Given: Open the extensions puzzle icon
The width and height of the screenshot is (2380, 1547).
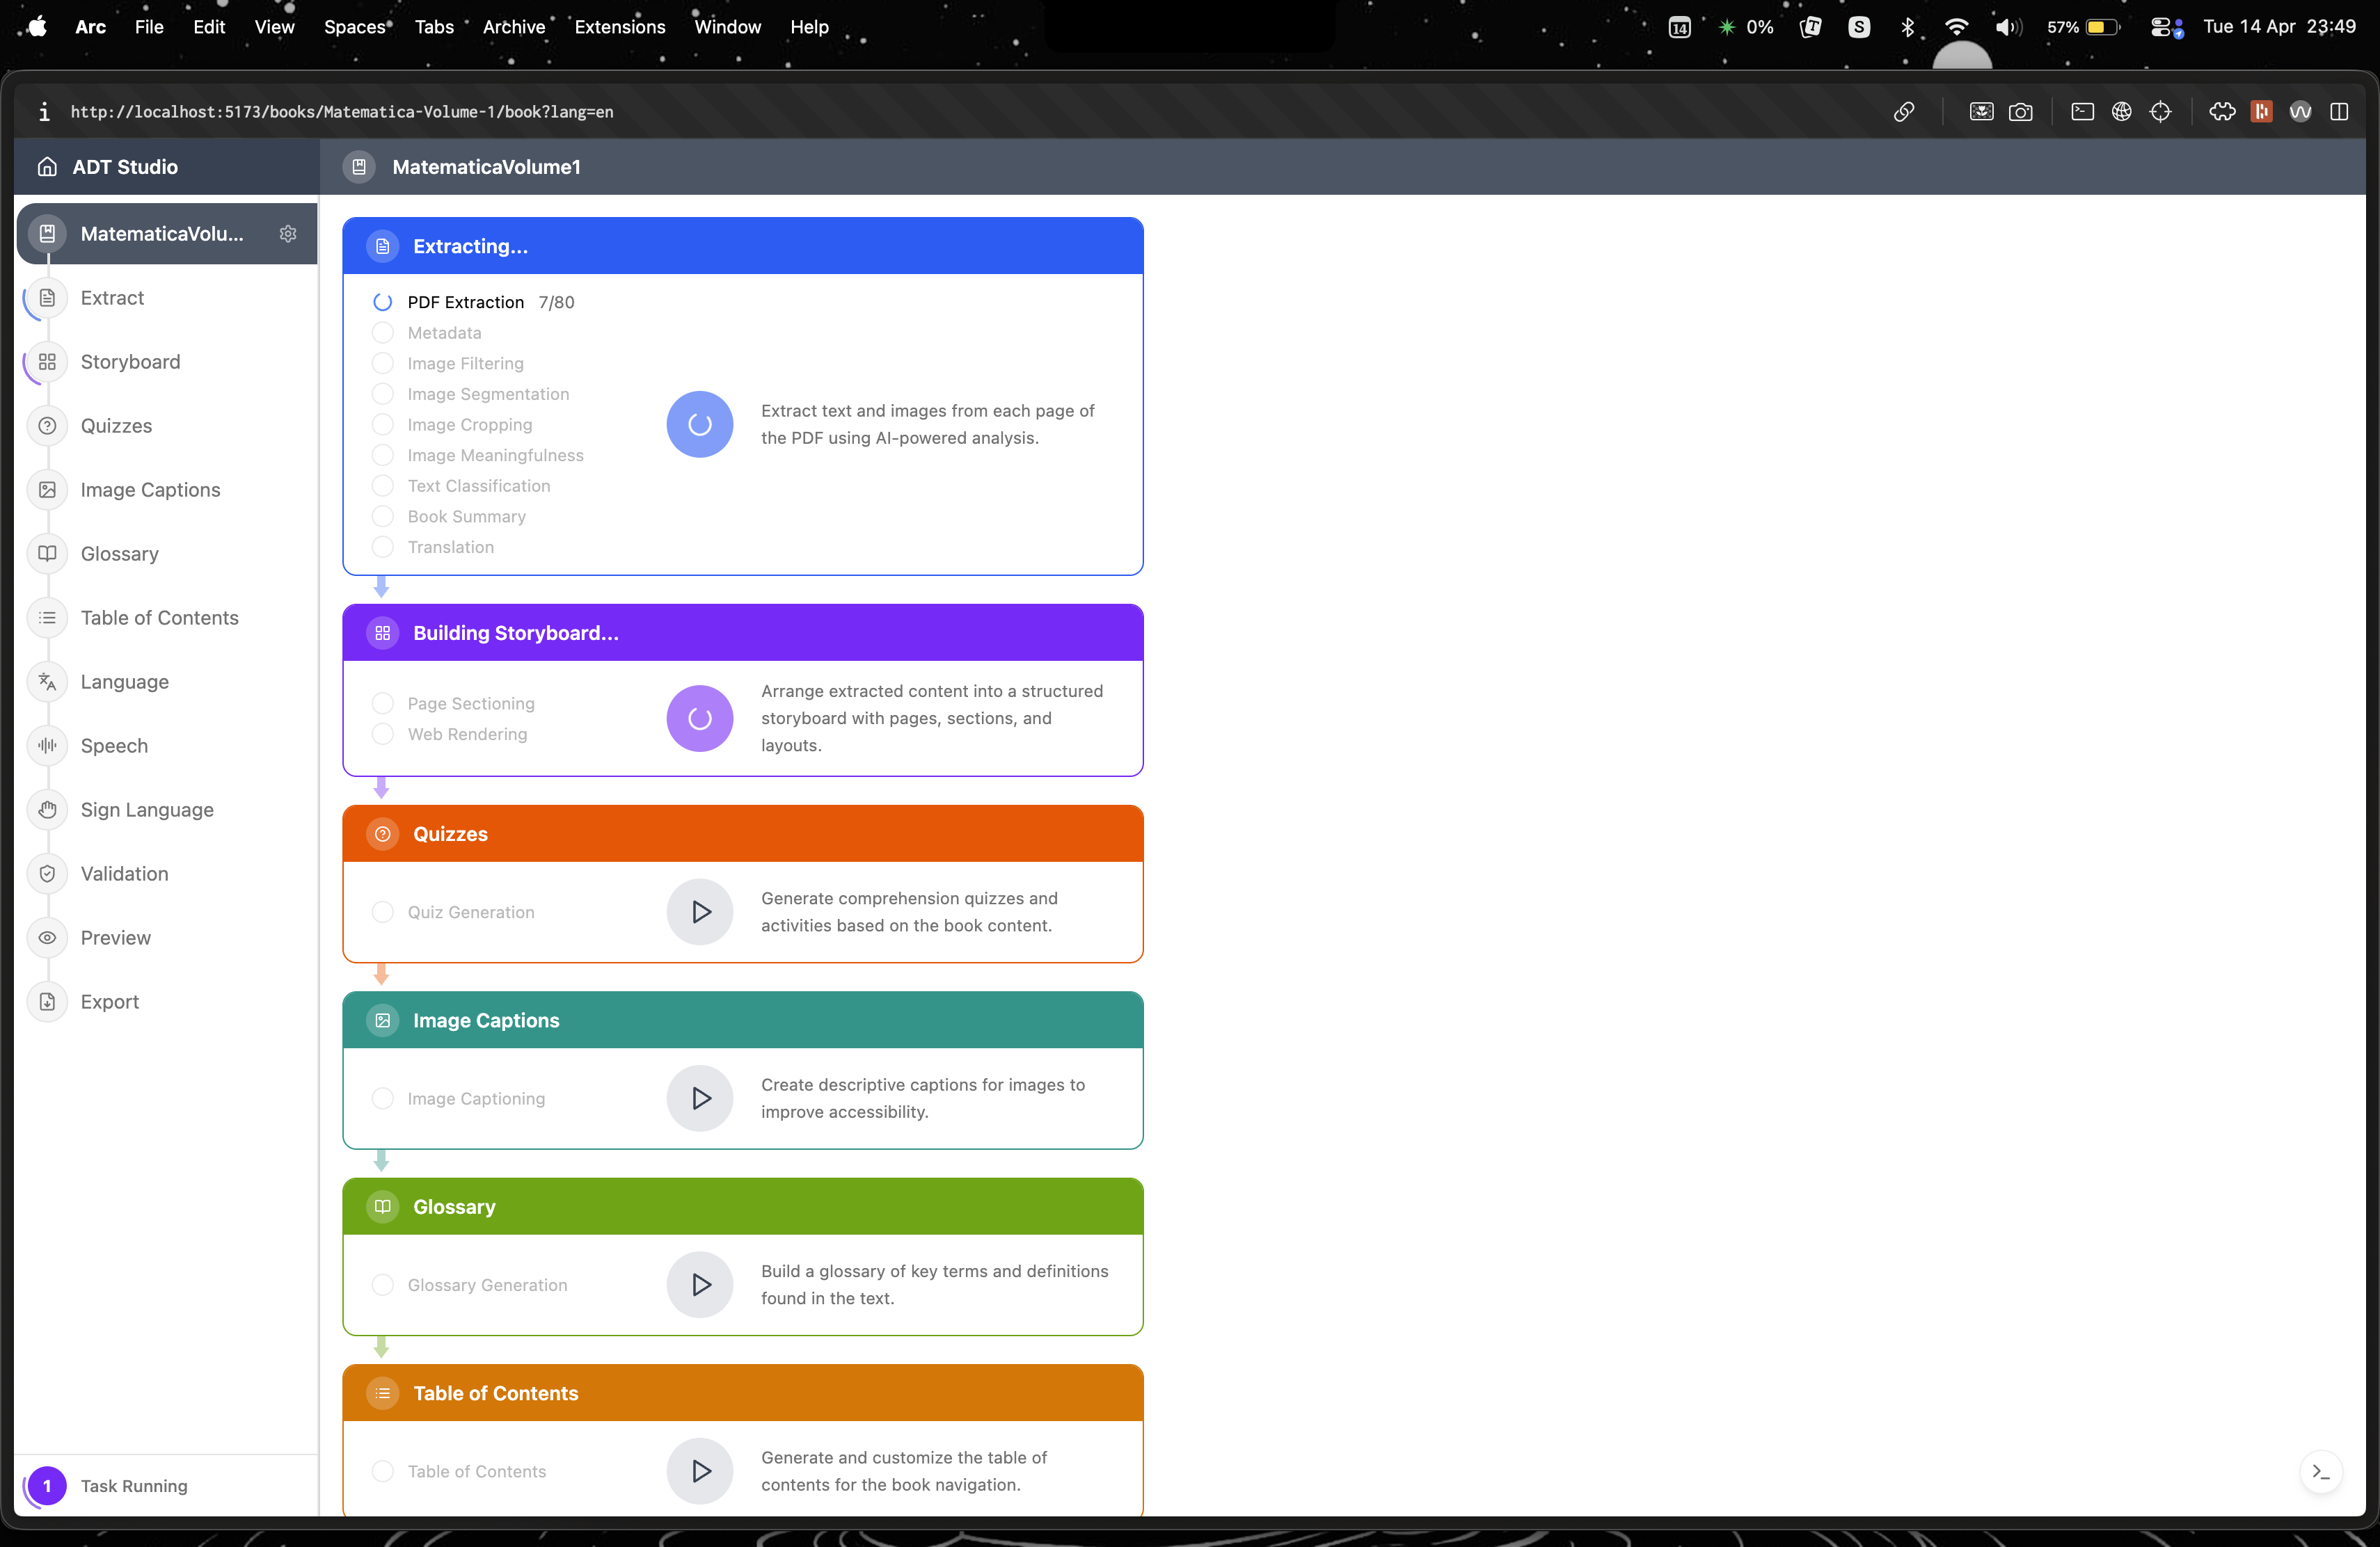Looking at the screenshot, I should (2222, 112).
